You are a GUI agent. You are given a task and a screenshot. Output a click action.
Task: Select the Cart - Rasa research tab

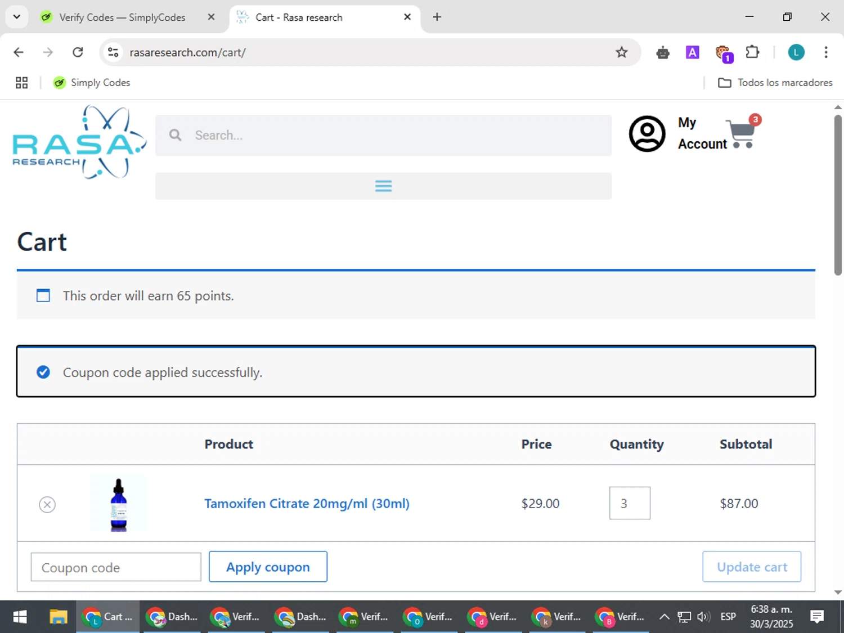coord(324,17)
